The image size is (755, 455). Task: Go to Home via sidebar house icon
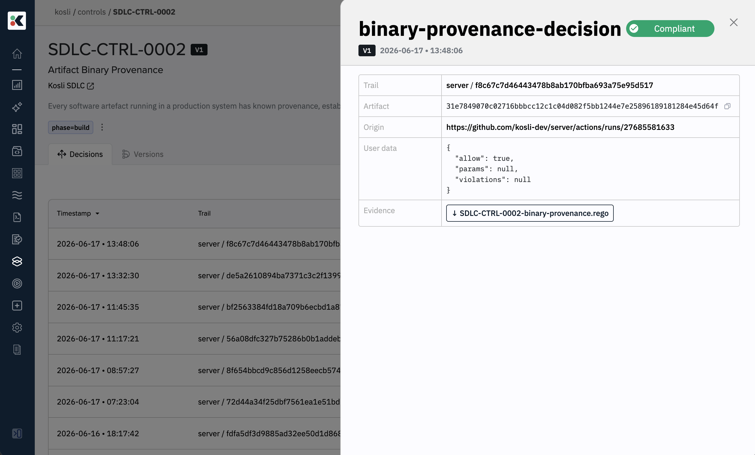point(17,53)
